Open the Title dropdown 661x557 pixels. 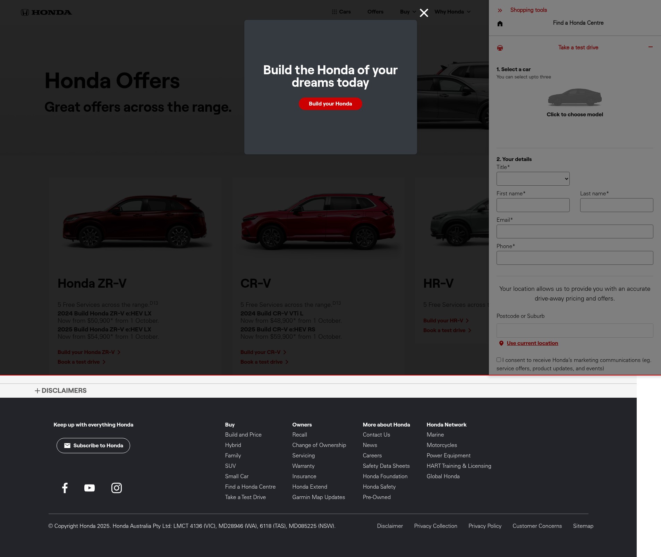(x=533, y=179)
